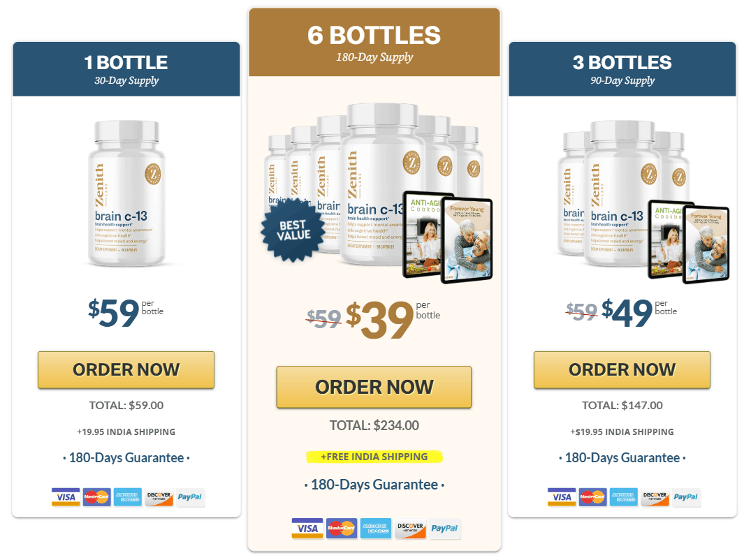Image resolution: width=751 pixels, height=560 pixels.
Task: Select the six bottles product image
Action: pyautogui.click(x=377, y=193)
